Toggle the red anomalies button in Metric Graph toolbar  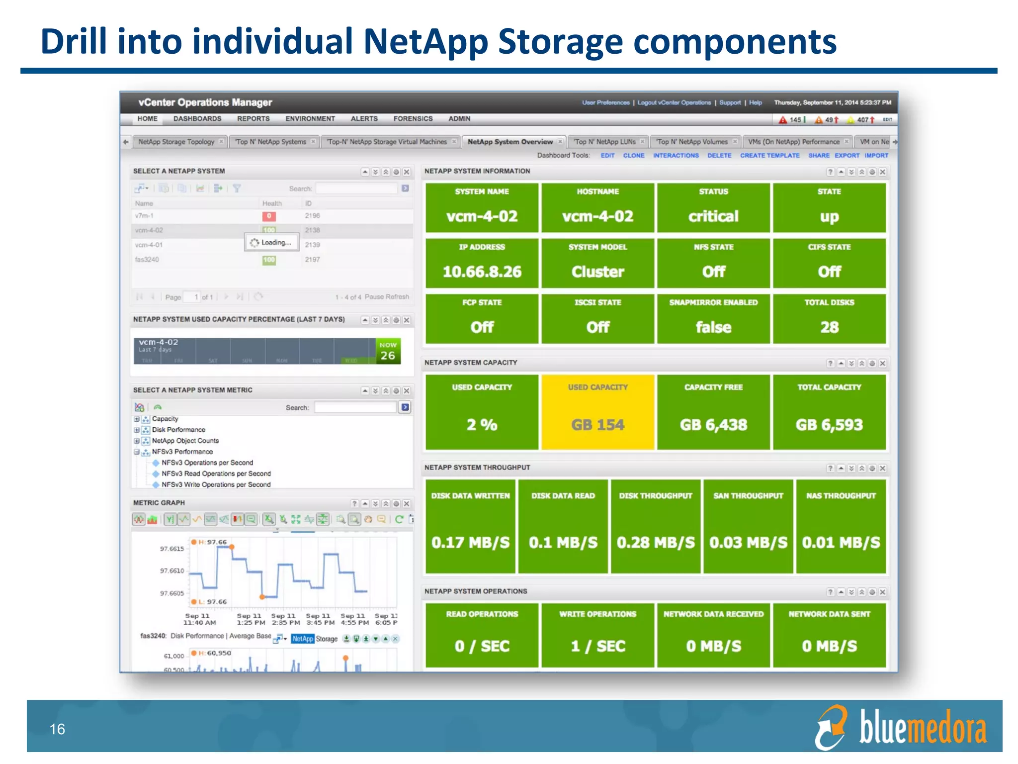coord(238,519)
